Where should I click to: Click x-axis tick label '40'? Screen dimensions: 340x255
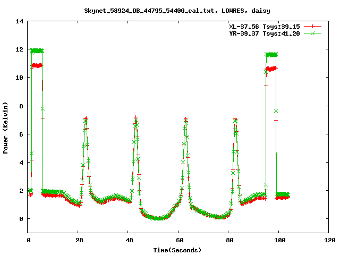click(x=129, y=240)
